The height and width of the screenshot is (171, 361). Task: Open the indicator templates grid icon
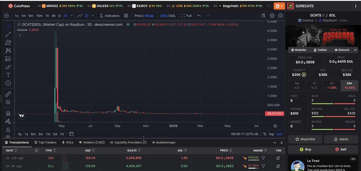pyautogui.click(x=126, y=16)
